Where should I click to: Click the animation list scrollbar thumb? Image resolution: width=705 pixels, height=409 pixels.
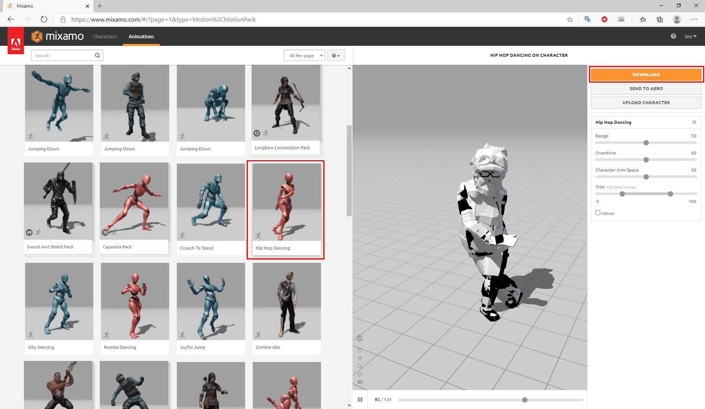click(349, 171)
